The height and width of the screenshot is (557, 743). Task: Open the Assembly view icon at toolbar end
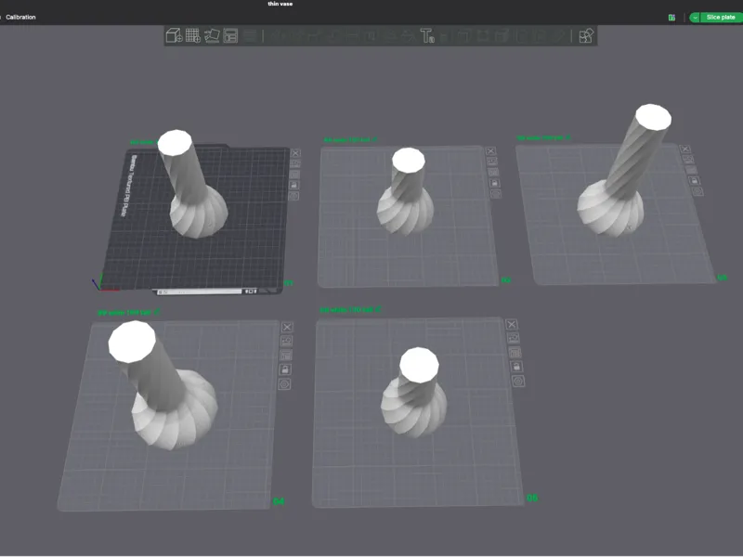coord(586,35)
